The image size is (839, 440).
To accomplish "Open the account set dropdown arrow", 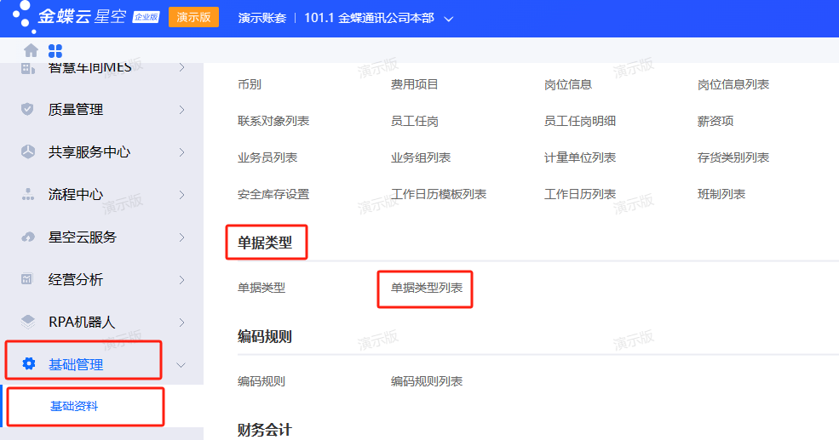I will (x=449, y=19).
